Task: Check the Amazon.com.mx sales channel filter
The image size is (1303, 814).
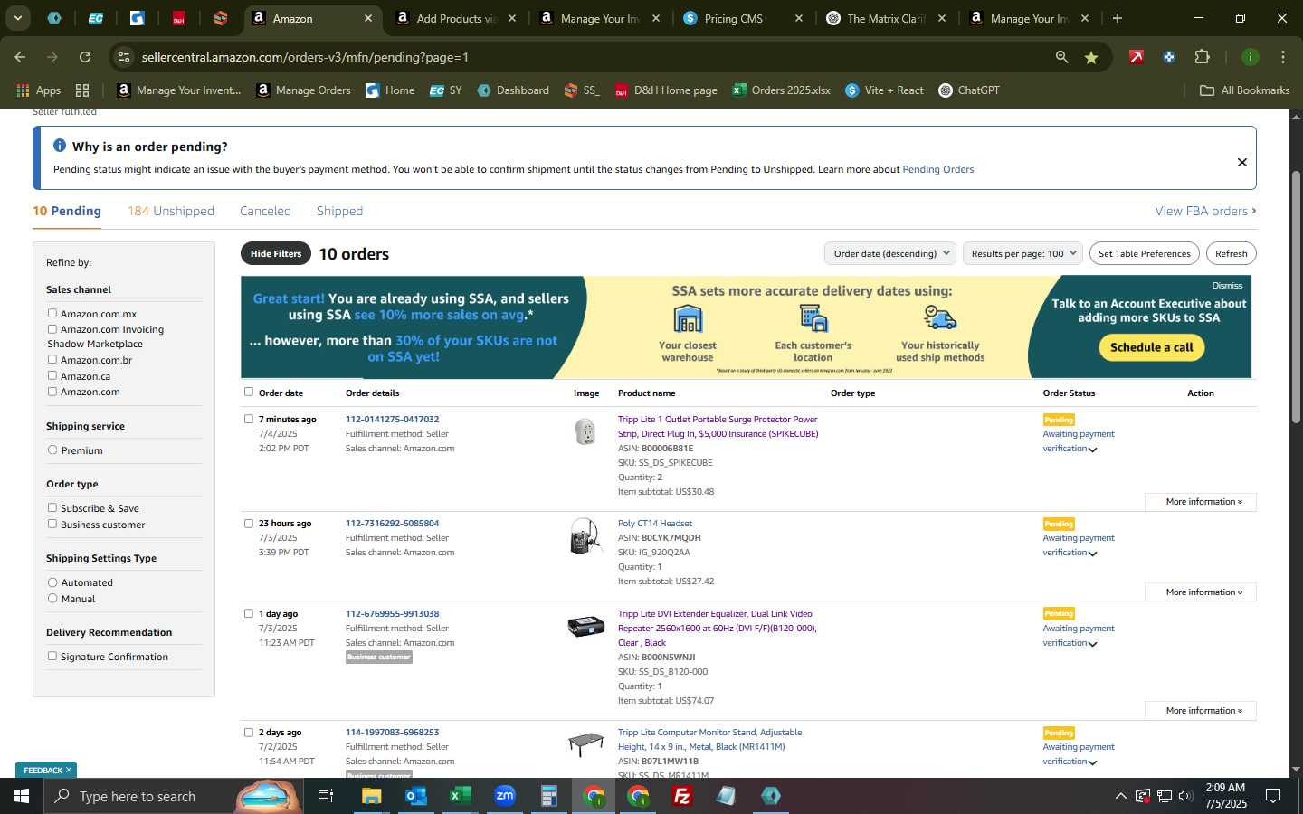Action: coord(52,313)
